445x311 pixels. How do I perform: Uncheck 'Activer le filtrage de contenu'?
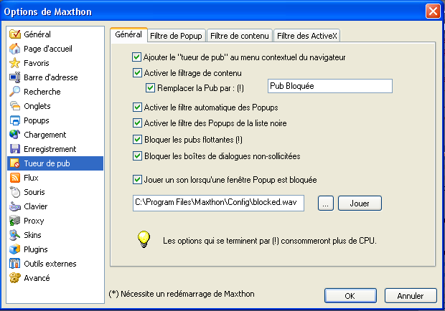[x=137, y=73]
